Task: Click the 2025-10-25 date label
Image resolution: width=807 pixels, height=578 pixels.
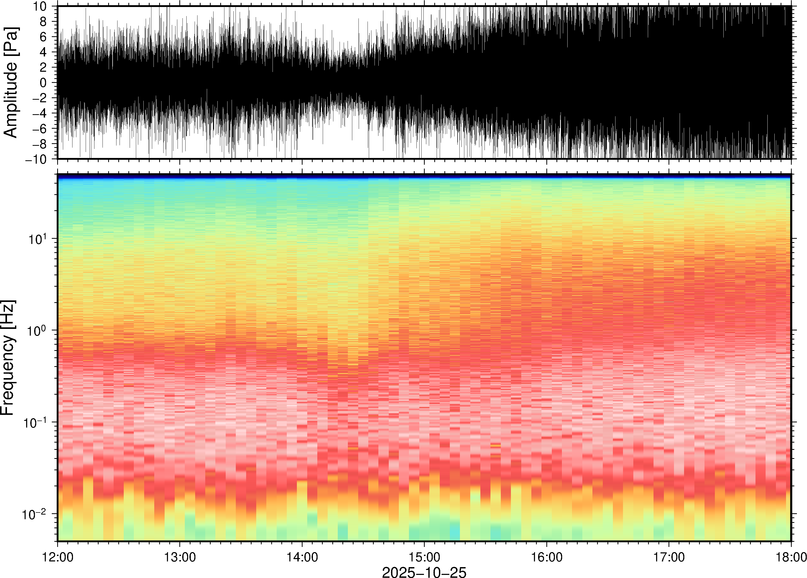Action: coord(424,572)
